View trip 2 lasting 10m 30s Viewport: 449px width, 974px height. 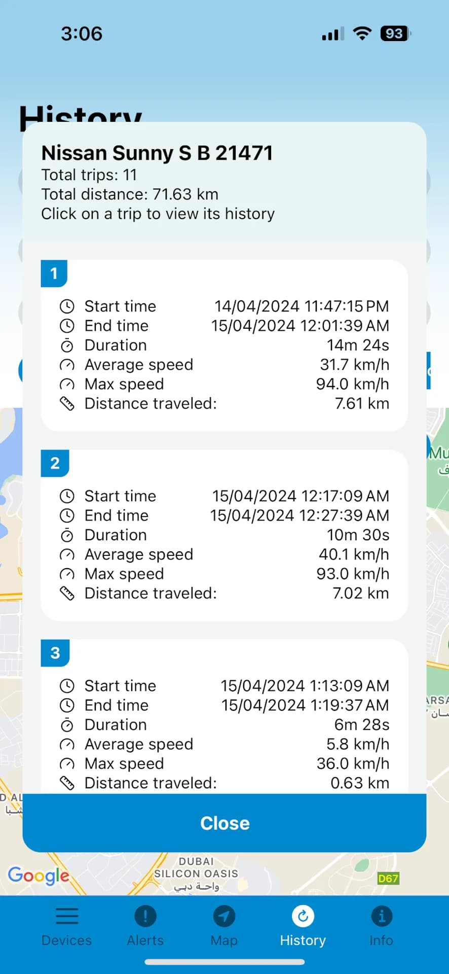[x=224, y=535]
